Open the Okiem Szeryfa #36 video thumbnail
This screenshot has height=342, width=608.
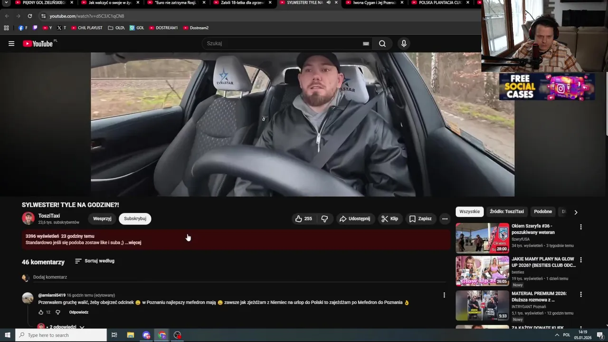point(482,238)
